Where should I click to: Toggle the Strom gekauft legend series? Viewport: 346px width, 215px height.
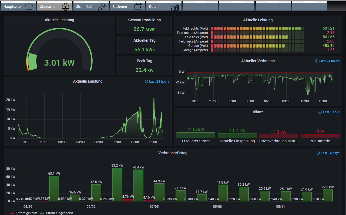point(27,213)
